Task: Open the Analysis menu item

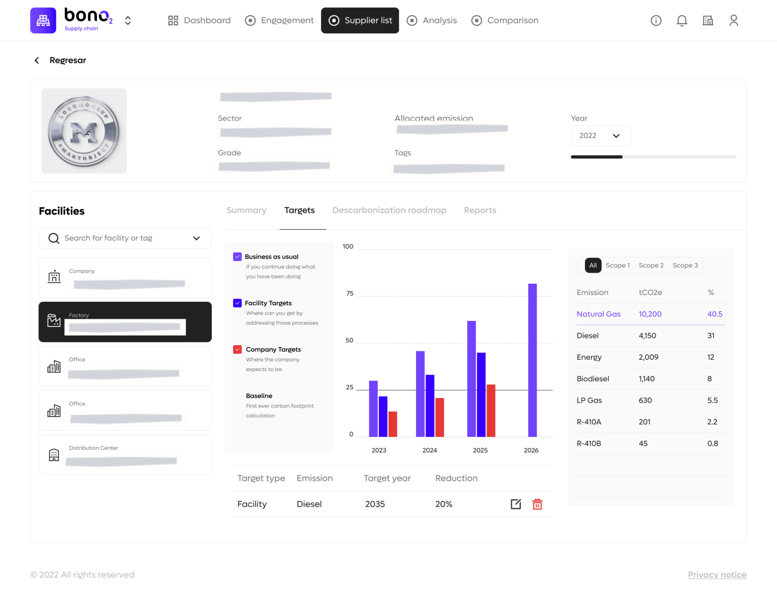Action: coord(432,21)
